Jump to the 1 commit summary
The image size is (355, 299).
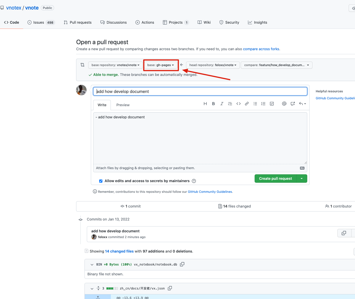tap(130, 206)
